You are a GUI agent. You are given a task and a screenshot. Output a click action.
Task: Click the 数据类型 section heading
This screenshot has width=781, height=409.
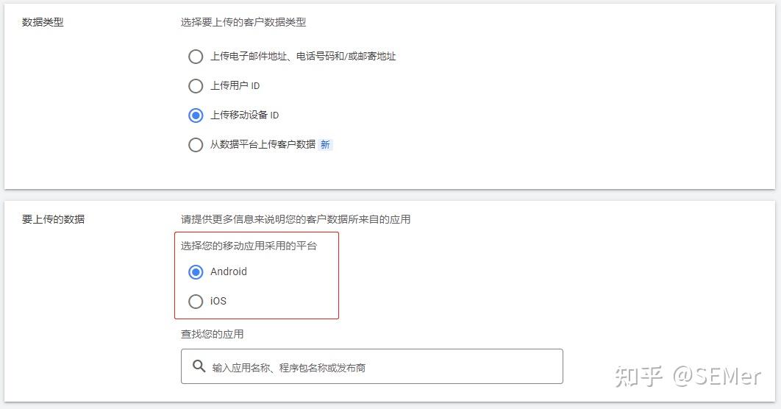(x=43, y=22)
